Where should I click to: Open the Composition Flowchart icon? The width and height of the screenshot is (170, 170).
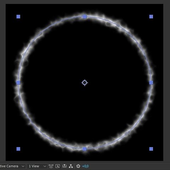[x=71, y=166]
